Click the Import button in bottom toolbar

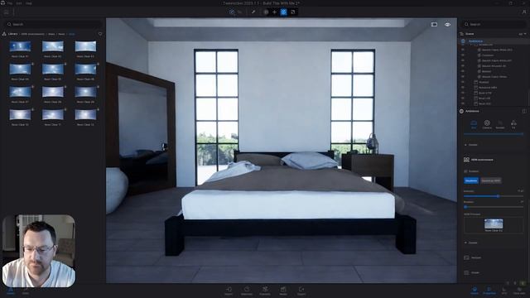point(229,291)
